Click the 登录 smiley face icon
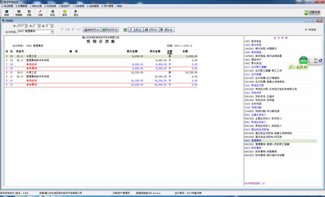The height and width of the screenshot is (197, 325). point(65,13)
